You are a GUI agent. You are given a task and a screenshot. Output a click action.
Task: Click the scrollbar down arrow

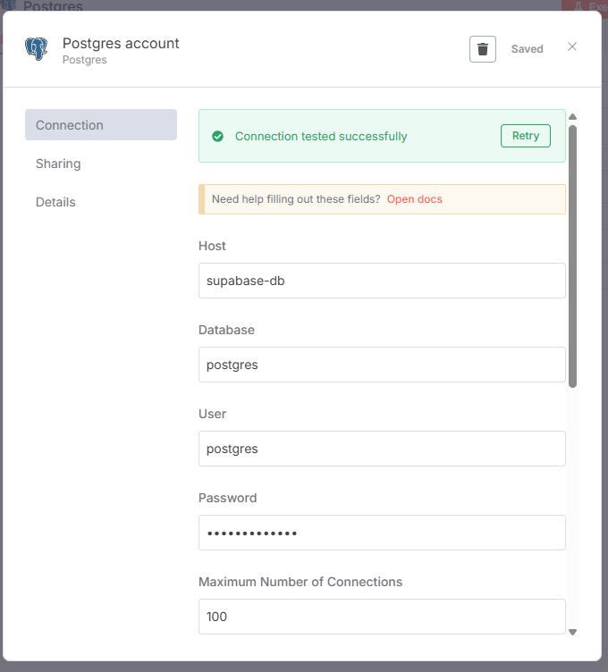click(x=572, y=632)
